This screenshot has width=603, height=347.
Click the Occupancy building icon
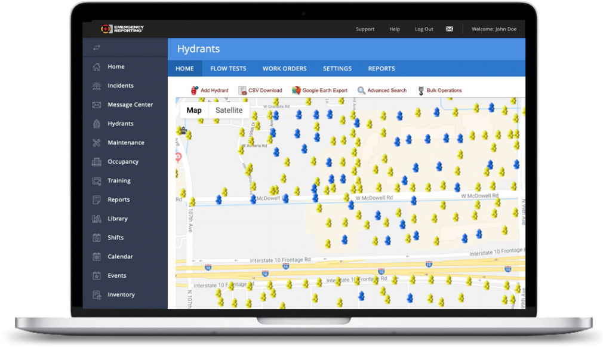[97, 162]
